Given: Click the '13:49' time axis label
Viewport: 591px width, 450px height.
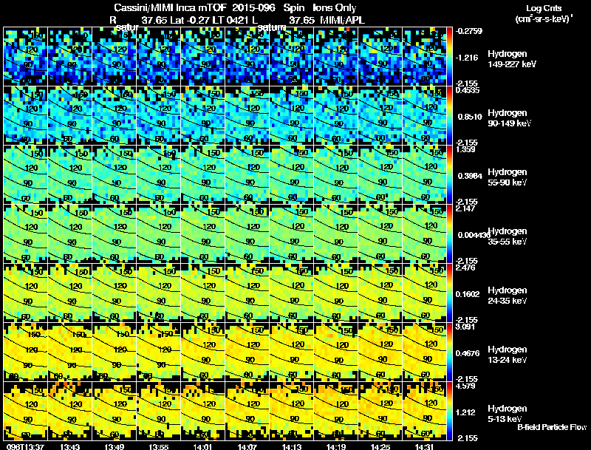Looking at the screenshot, I should point(115,446).
